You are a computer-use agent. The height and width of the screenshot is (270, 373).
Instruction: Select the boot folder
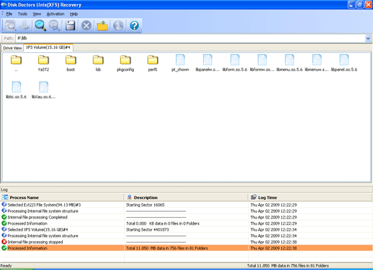pyautogui.click(x=71, y=63)
